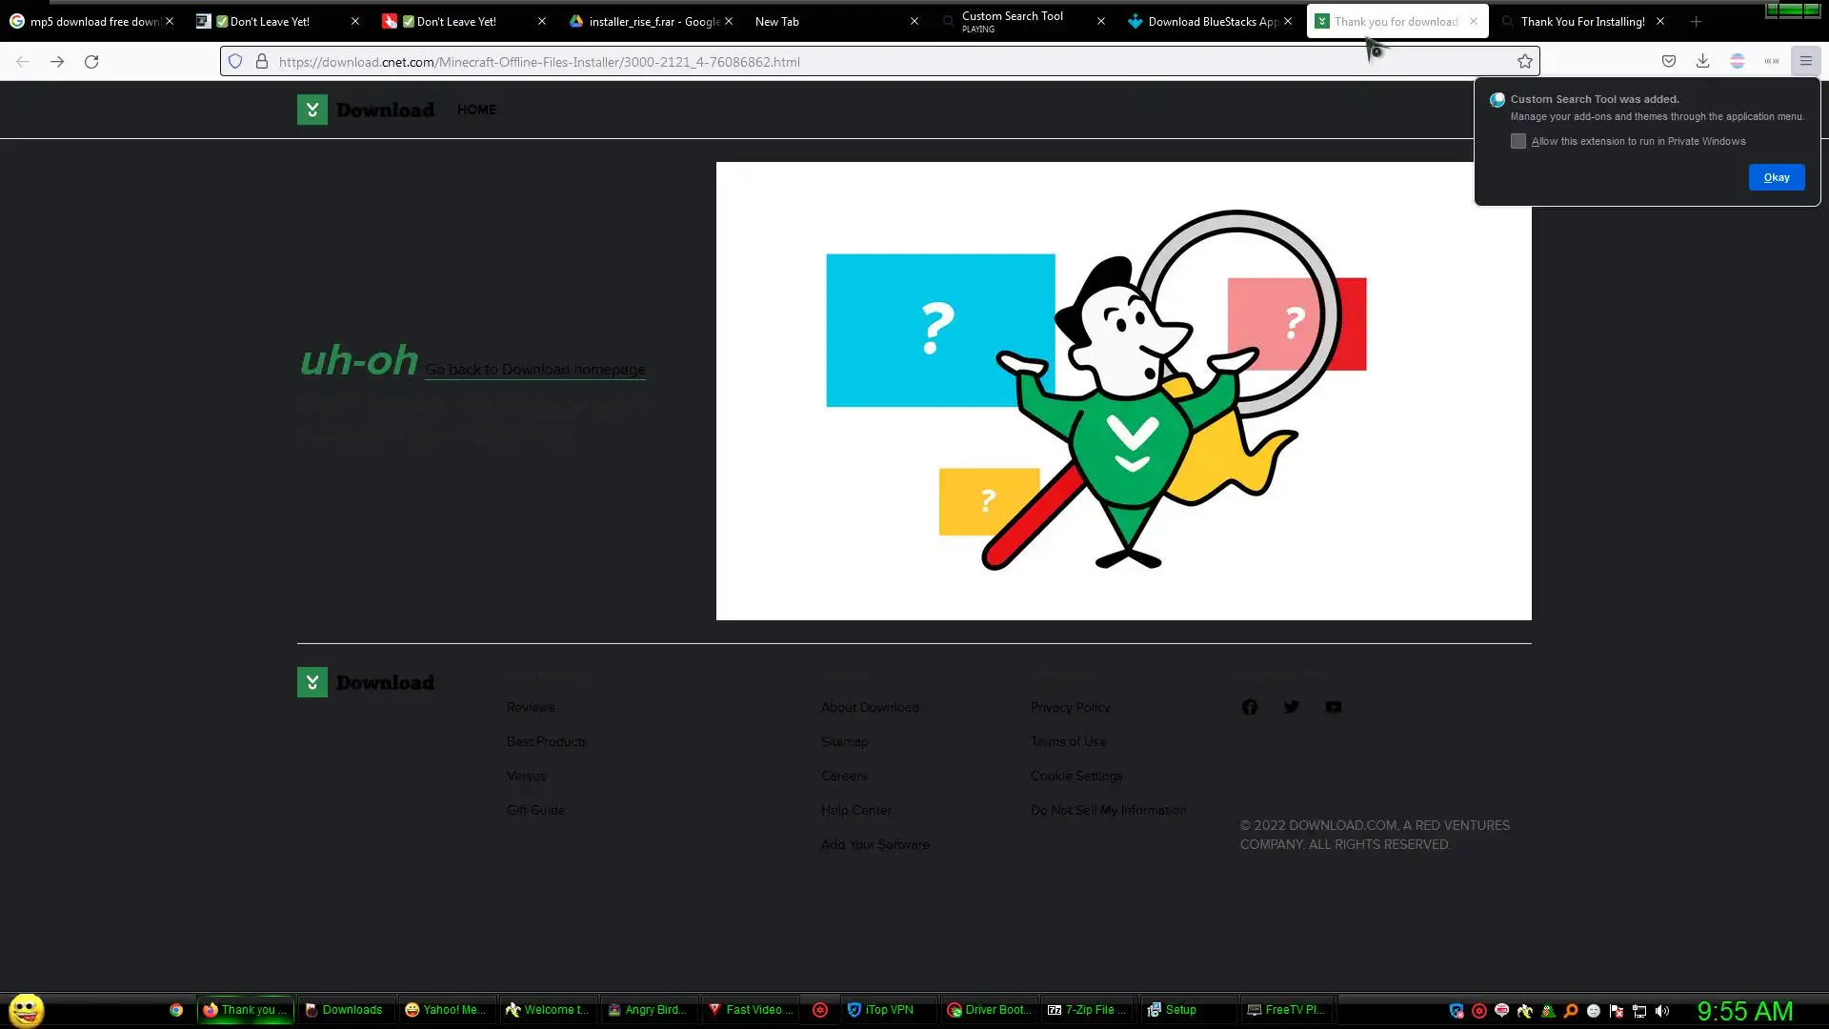The height and width of the screenshot is (1029, 1829).
Task: Click the site padlock security icon
Action: click(262, 62)
